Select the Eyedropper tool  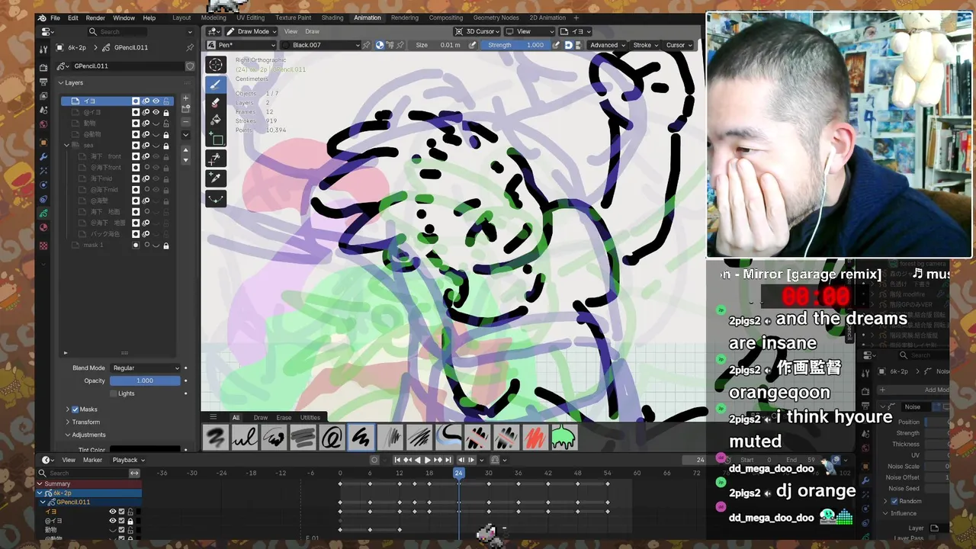tap(216, 178)
